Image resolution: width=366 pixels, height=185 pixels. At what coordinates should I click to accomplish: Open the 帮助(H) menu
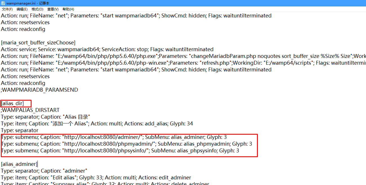point(68,9)
